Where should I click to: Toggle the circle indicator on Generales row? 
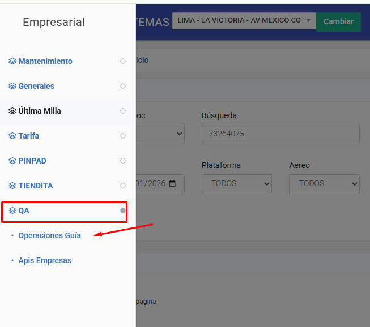pos(123,86)
